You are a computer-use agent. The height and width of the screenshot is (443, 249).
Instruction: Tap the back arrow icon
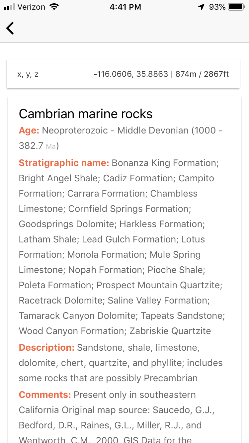[10, 28]
